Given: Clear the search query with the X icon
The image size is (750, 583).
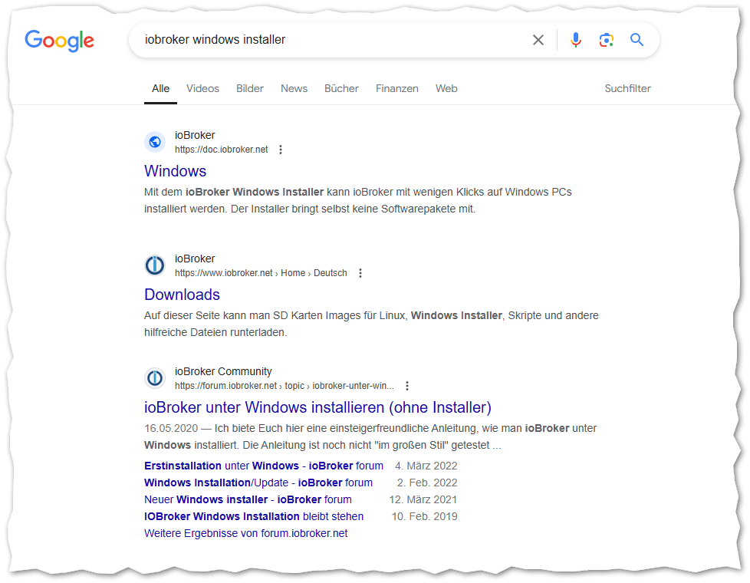Looking at the screenshot, I should pyautogui.click(x=538, y=40).
